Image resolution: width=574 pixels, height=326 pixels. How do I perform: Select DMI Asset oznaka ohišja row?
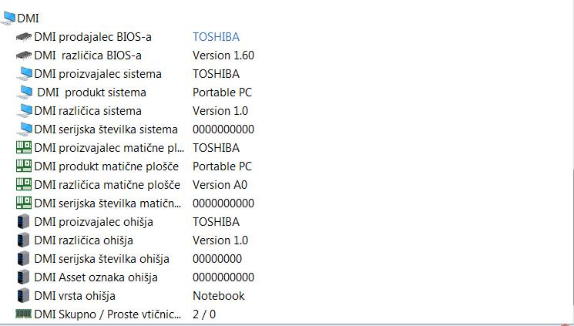coord(136,277)
